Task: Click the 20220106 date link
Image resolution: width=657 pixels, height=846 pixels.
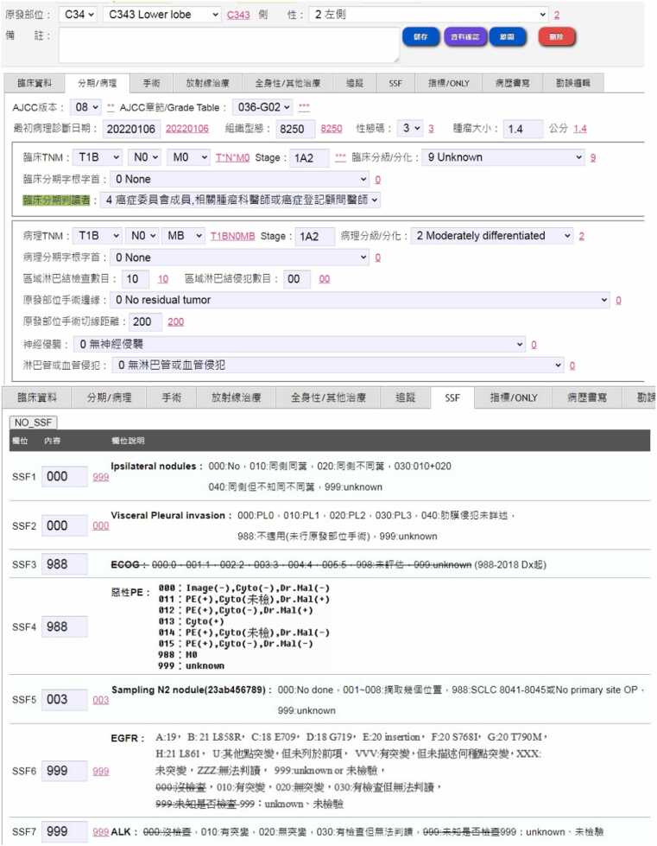Action: pos(186,129)
